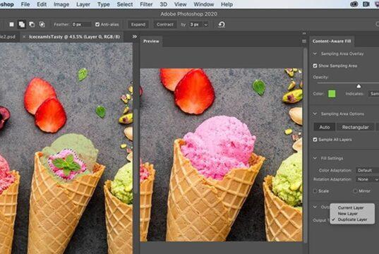Viewport: 379px width, 254px height.
Task: Open the Filter menu
Action: [146, 4]
